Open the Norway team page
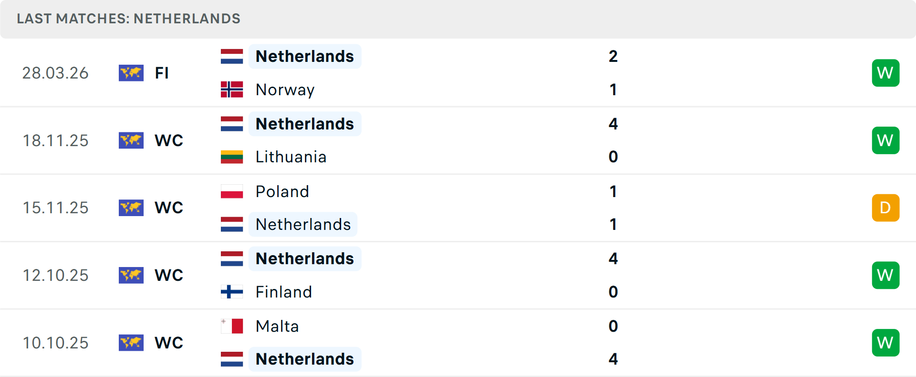 coord(285,89)
